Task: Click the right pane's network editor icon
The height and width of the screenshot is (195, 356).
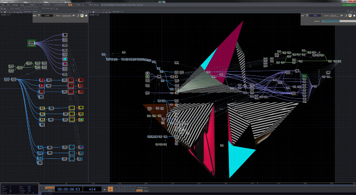Action: [x=94, y=12]
